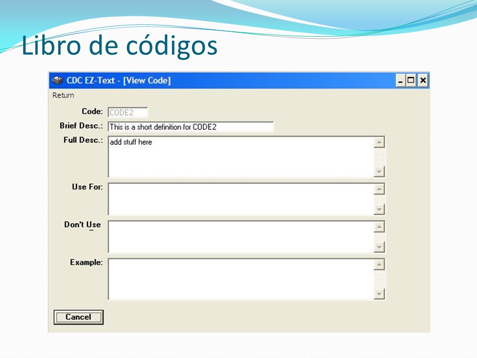This screenshot has width=477, height=358.
Task: Click scroll down arrow of Example box
Action: (x=379, y=294)
